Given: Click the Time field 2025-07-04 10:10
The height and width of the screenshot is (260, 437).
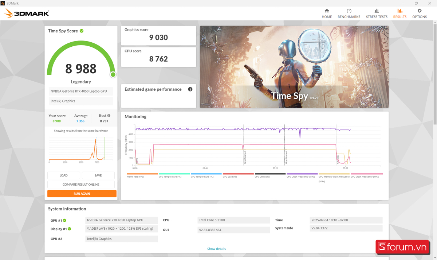Looking at the screenshot, I should pos(346,220).
